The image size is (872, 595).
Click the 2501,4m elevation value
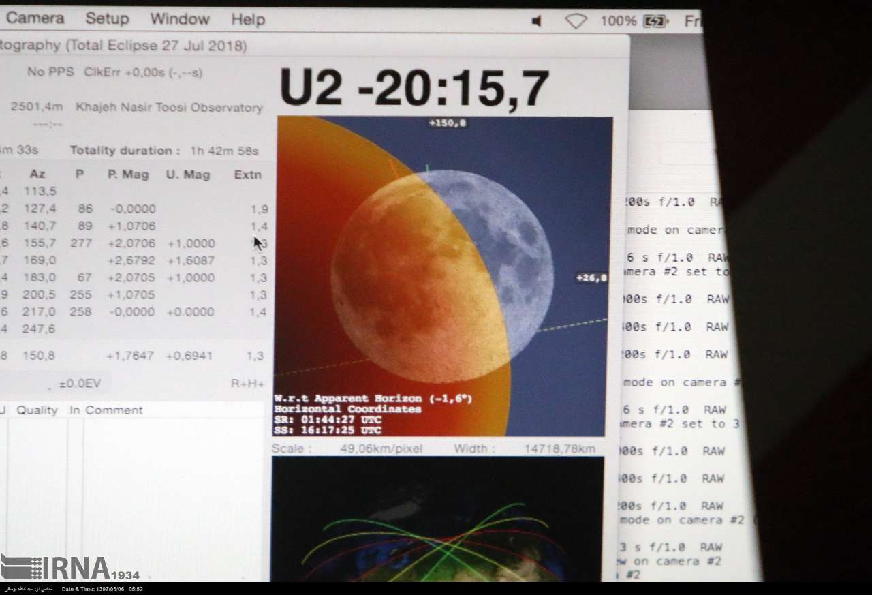37,107
